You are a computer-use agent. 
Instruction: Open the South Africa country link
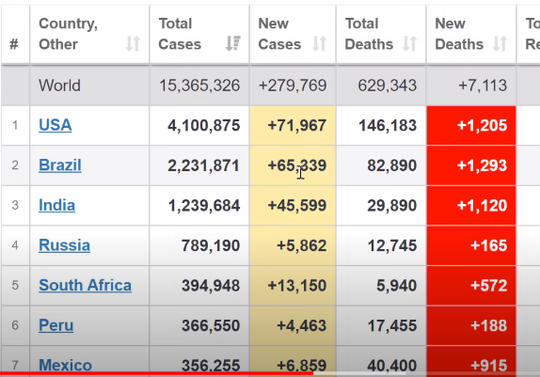(85, 285)
